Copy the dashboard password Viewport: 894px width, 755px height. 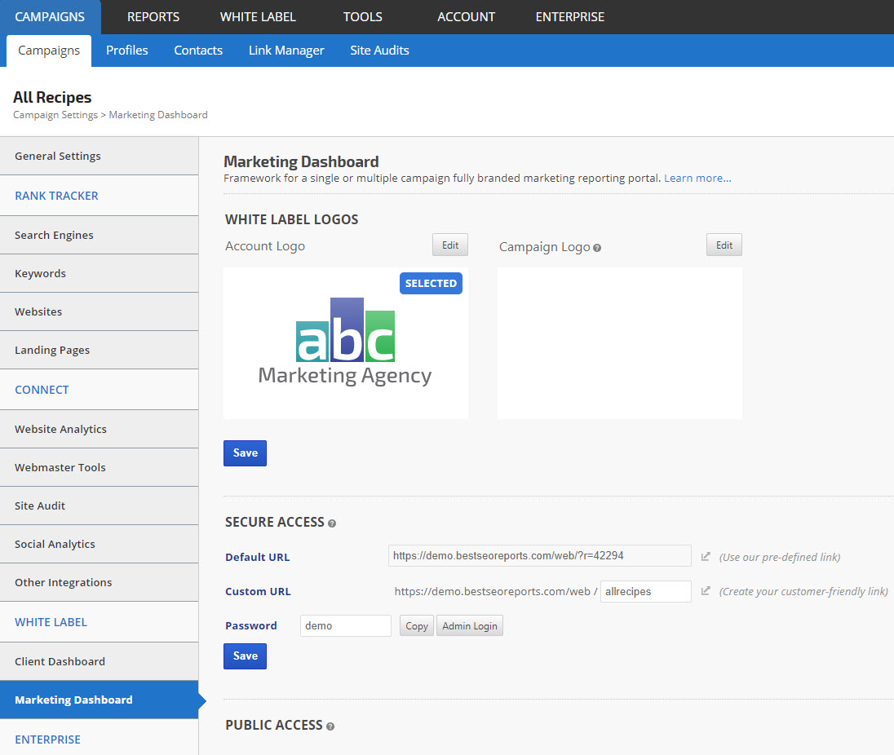coord(417,626)
